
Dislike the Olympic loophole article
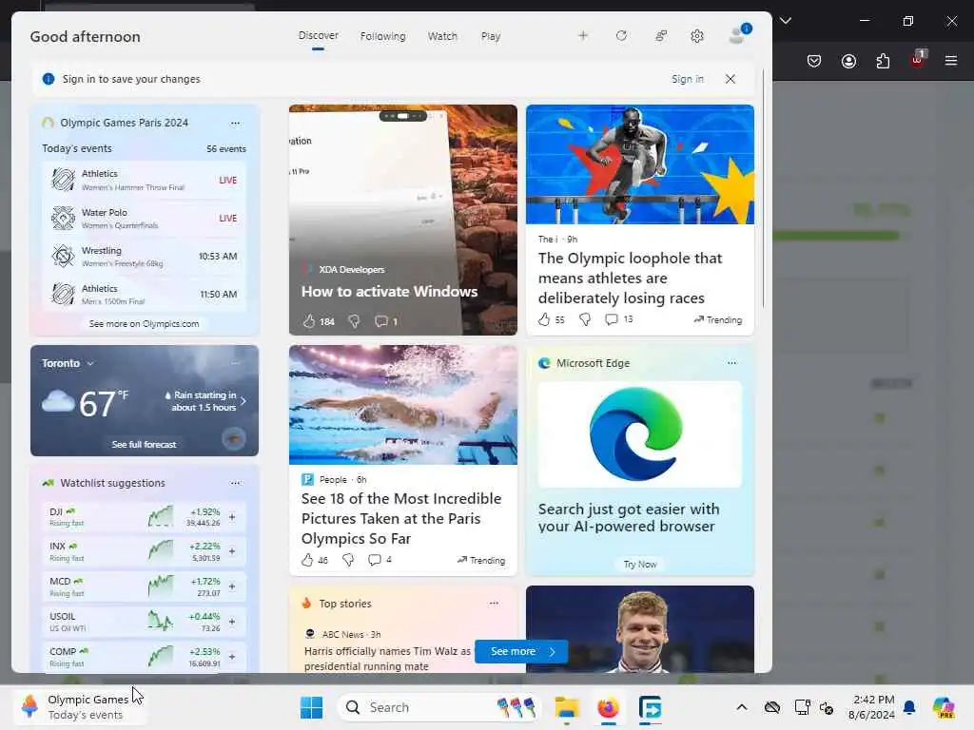585,319
